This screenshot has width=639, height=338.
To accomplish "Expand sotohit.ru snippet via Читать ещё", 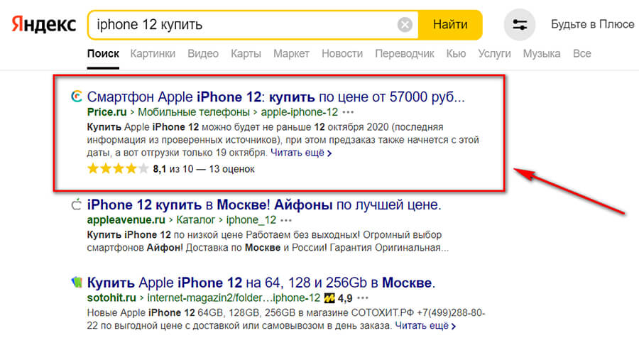I will pyautogui.click(x=424, y=326).
